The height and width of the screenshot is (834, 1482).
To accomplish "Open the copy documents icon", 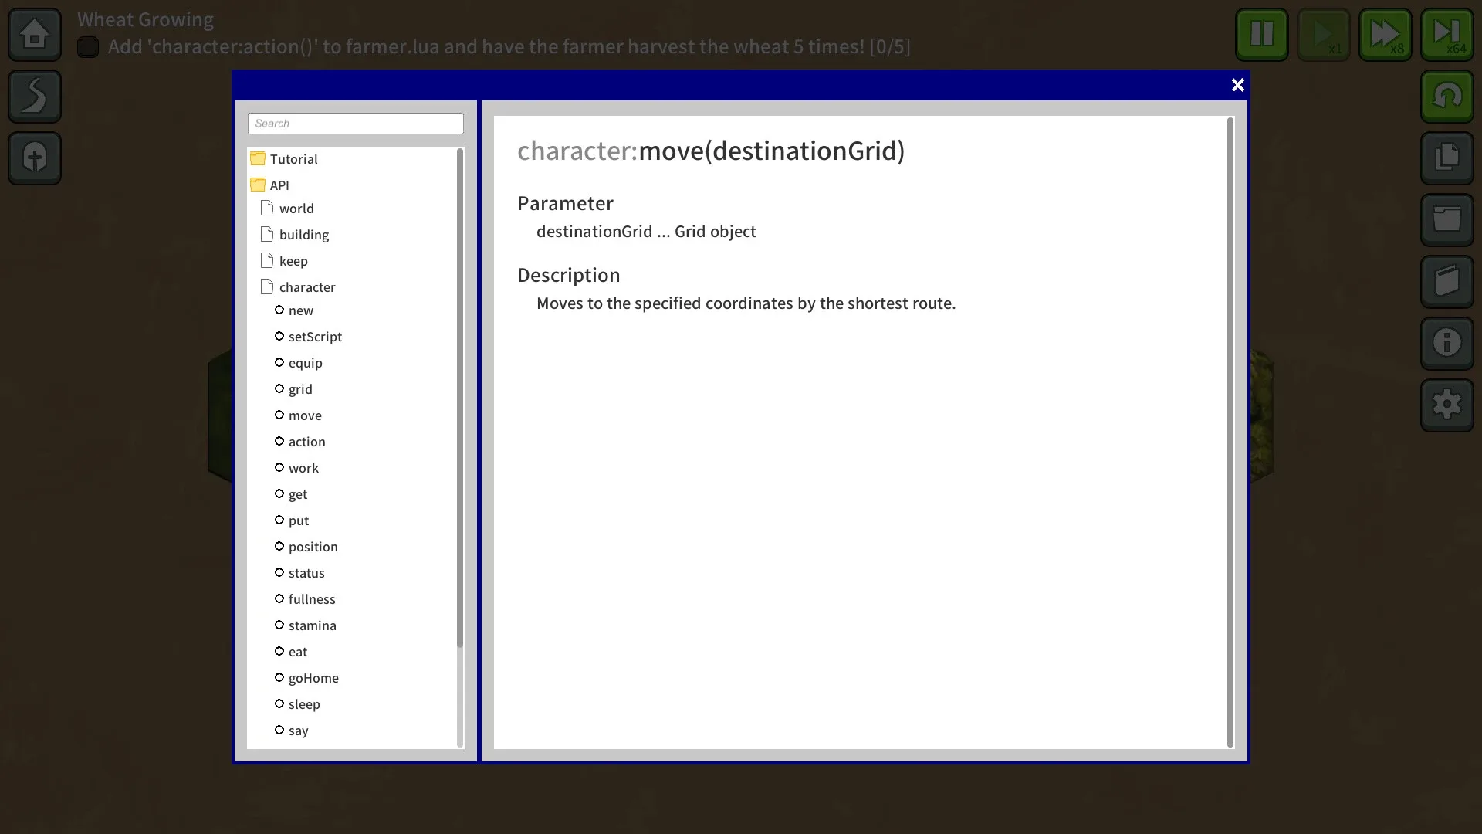I will (1446, 158).
